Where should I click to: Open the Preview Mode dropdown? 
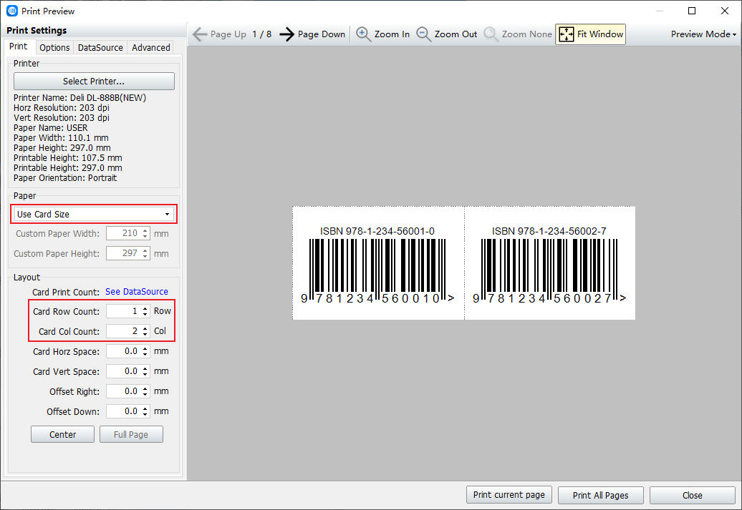703,34
